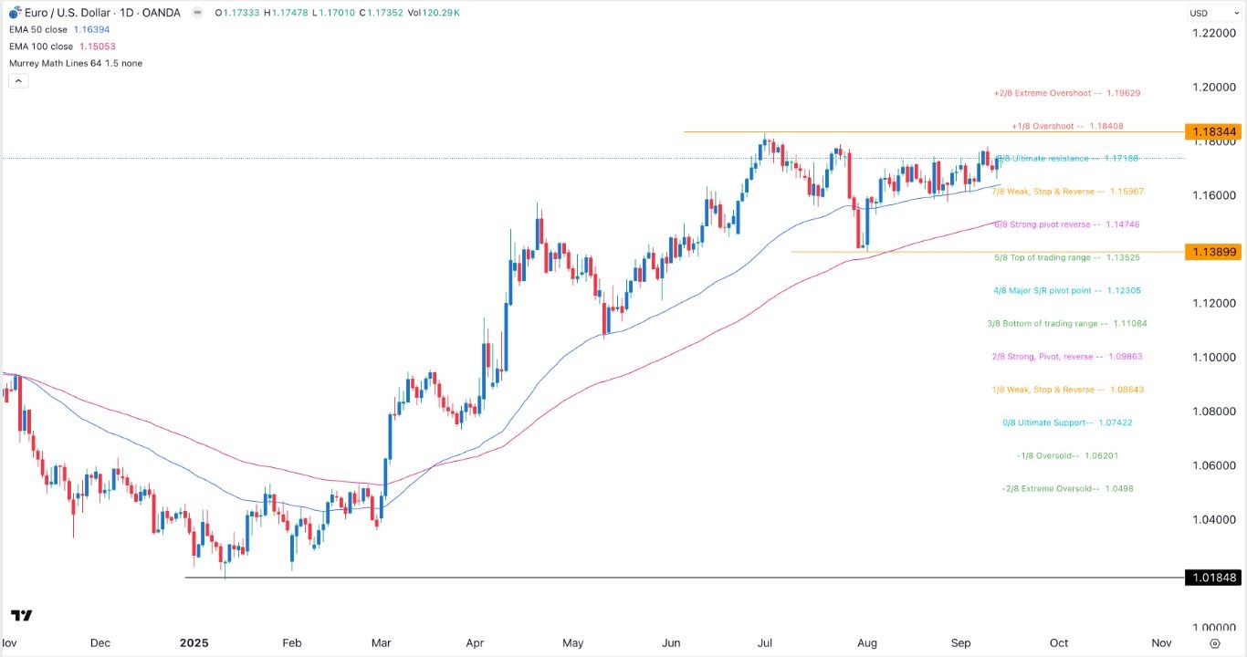The height and width of the screenshot is (657, 1247).
Task: Toggle the gray hide dot beside OANDA
Action: coord(195,13)
